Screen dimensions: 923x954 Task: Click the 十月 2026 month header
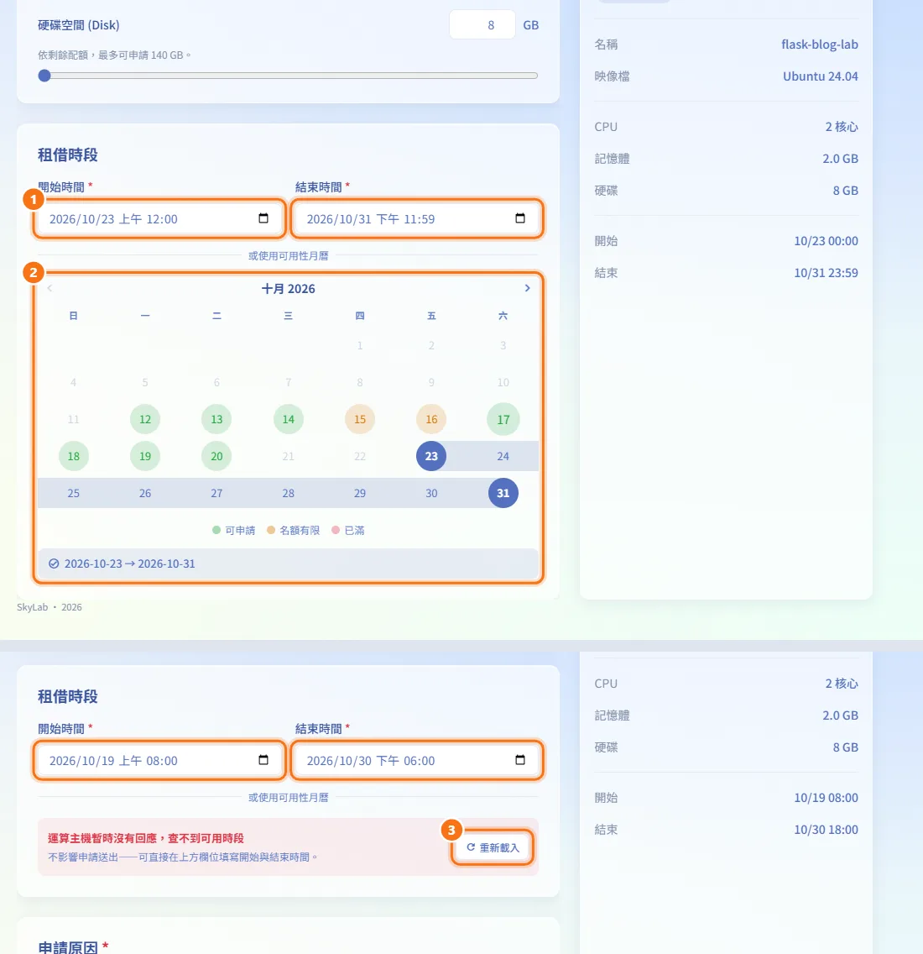point(288,288)
